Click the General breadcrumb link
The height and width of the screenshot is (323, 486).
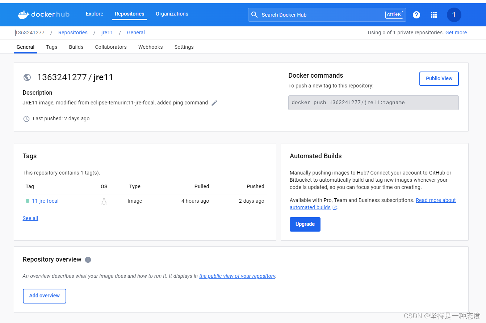tap(136, 33)
